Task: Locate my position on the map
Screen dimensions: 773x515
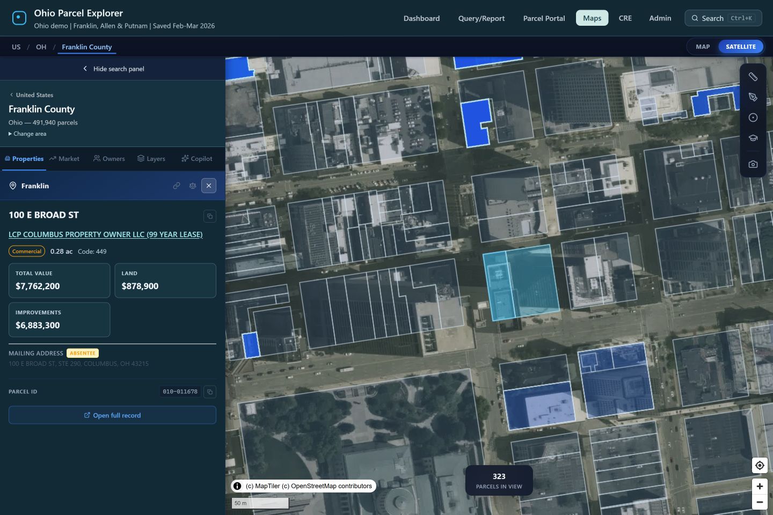Action: coord(760,465)
